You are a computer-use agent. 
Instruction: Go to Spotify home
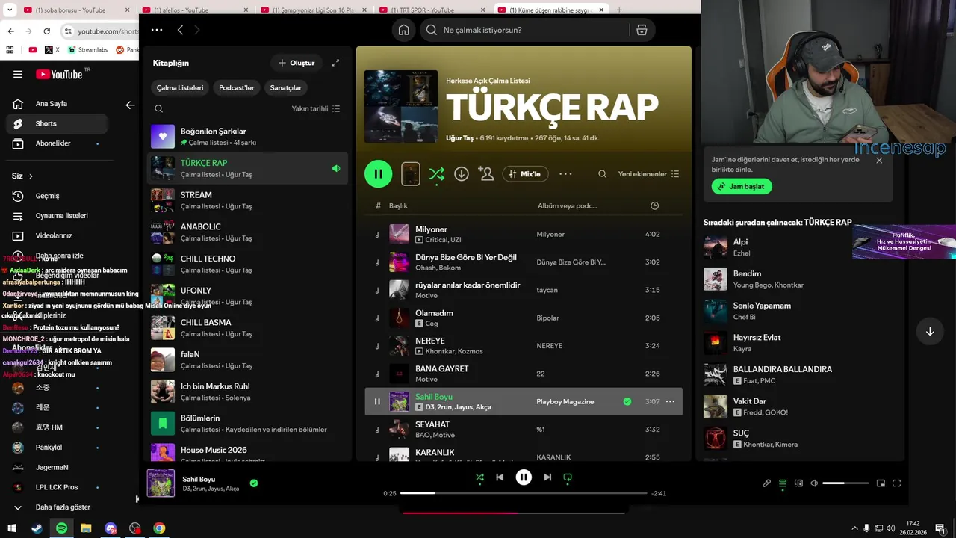pyautogui.click(x=403, y=30)
